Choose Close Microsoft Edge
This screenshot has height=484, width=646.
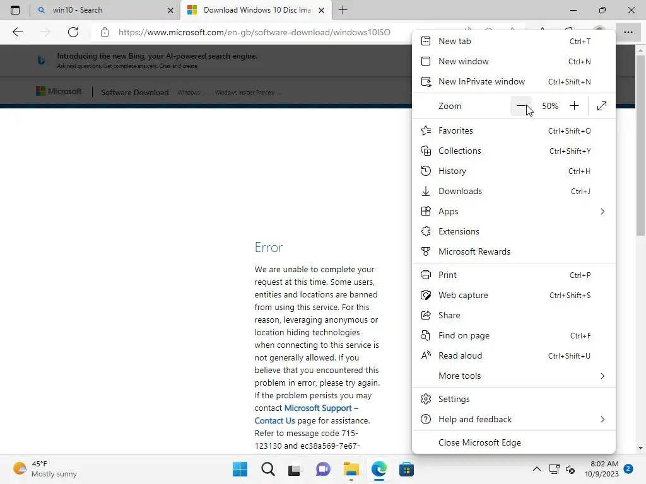coord(514,443)
